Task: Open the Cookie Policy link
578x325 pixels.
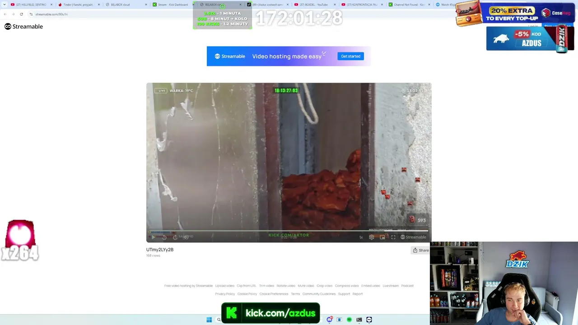Action: click(x=247, y=294)
